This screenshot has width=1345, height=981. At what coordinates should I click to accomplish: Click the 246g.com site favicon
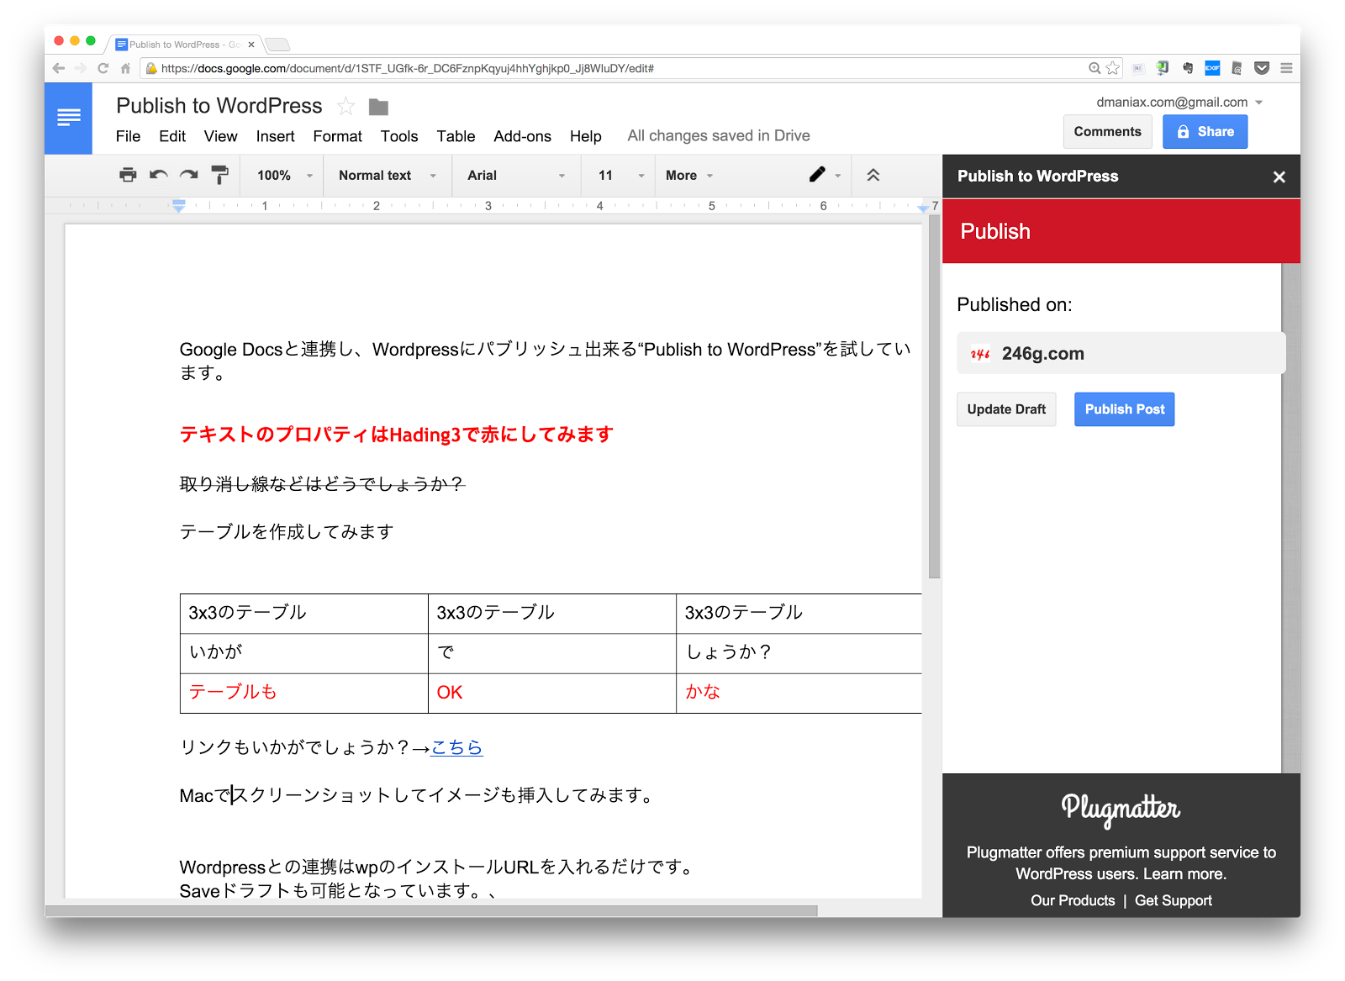[979, 354]
